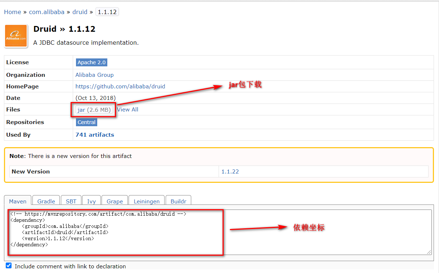
Task: Open the Home breadcrumb link
Action: pos(13,12)
